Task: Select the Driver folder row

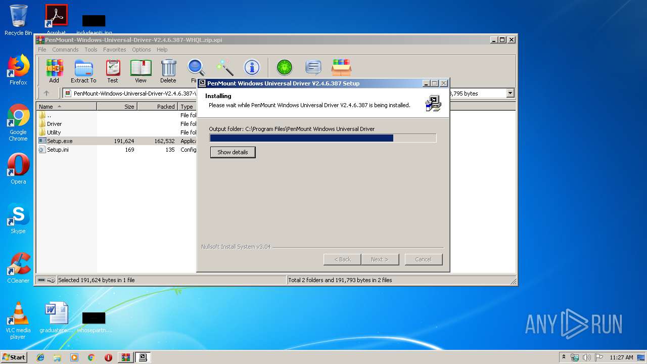Action: point(117,124)
